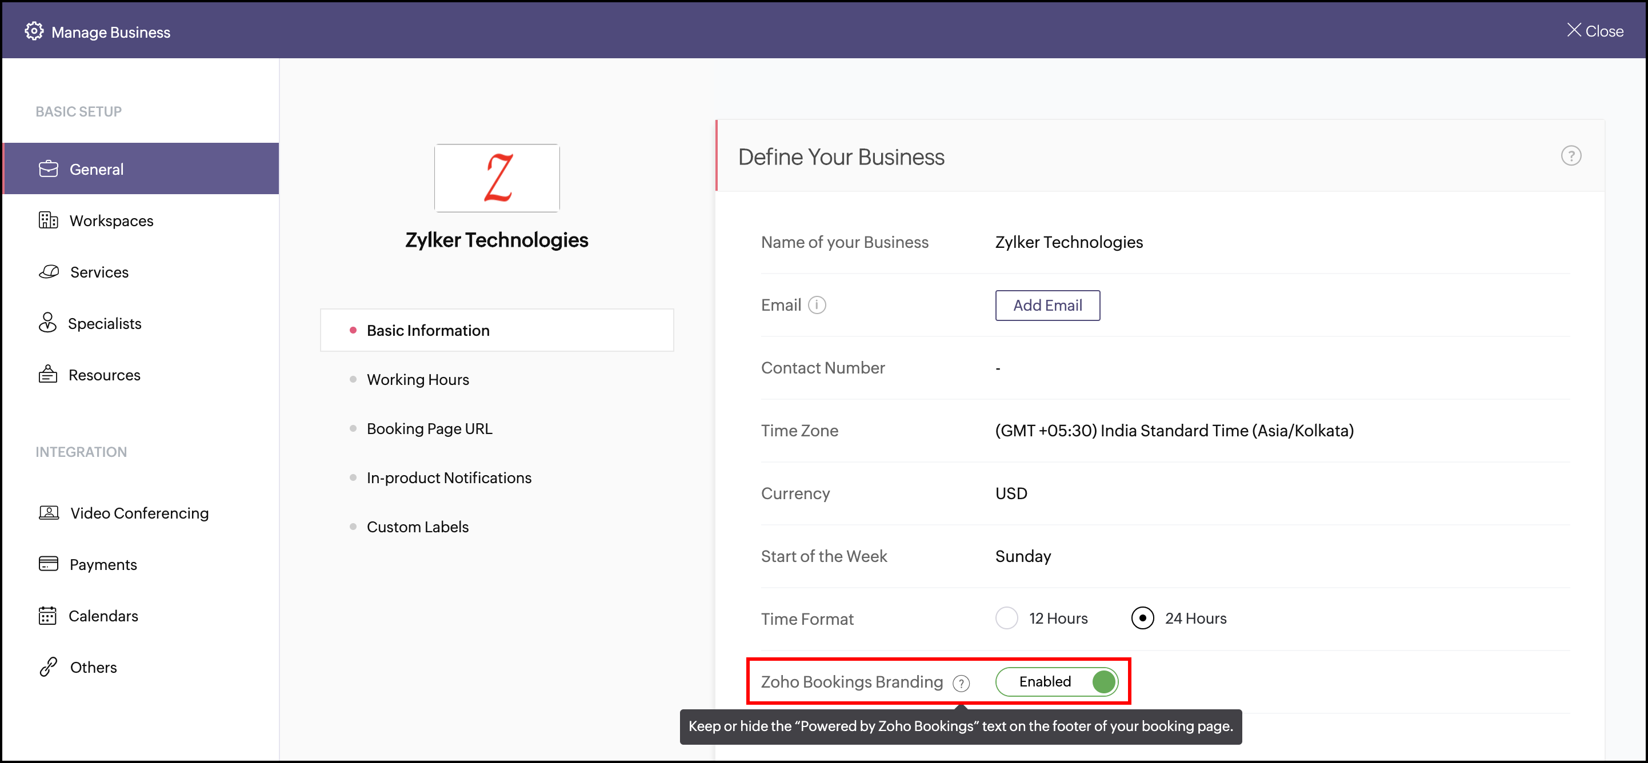Click the Manage Business gear icon

pyautogui.click(x=34, y=31)
